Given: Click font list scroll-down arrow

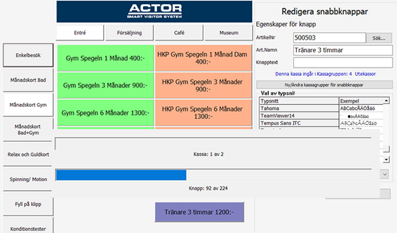Looking at the screenshot, I should pos(386,160).
